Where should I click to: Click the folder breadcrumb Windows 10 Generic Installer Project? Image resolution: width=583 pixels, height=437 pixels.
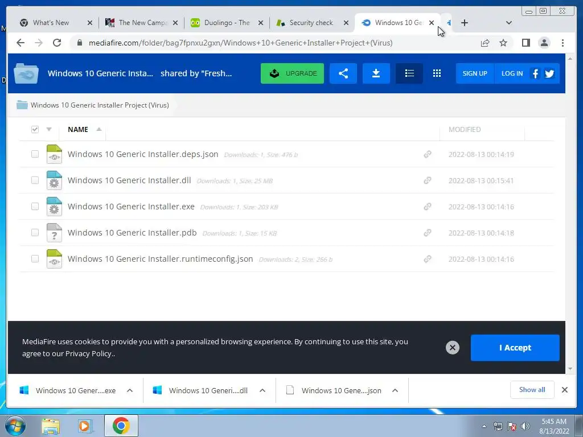(x=100, y=105)
